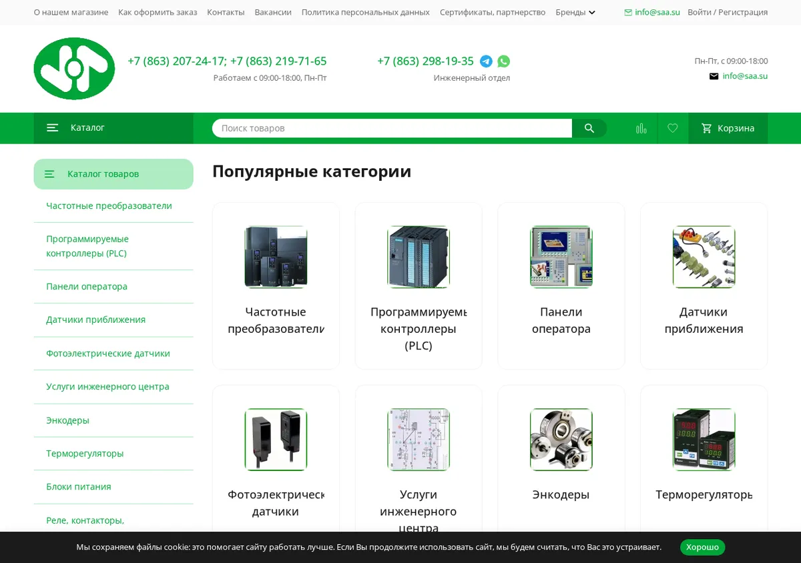The image size is (801, 563).
Task: Open the Датчики приближения category card
Action: coord(704,286)
